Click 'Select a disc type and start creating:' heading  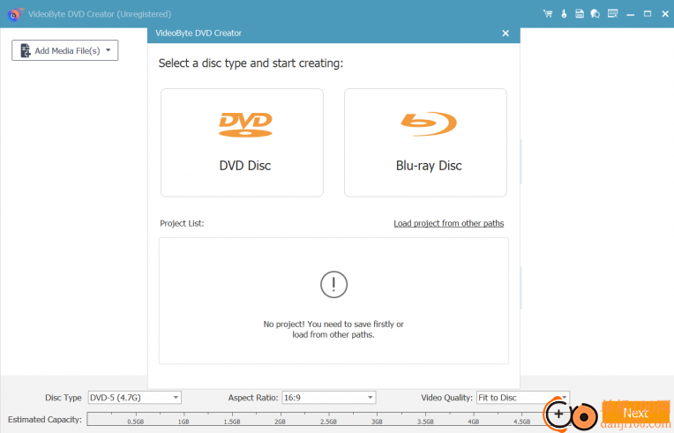251,63
